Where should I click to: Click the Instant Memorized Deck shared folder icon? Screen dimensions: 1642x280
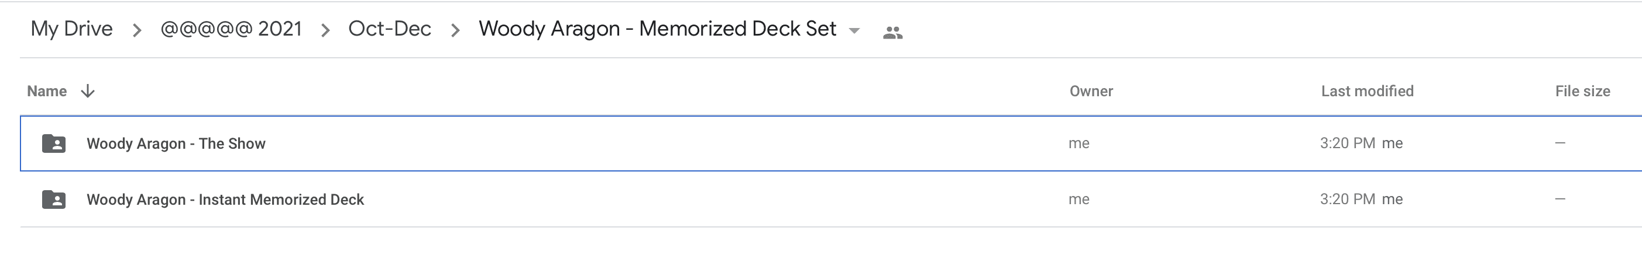pos(54,199)
